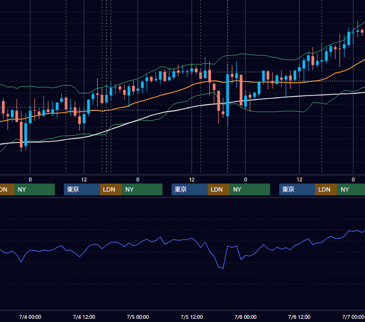
Task: Click the 7/5 12:00 time axis label
Action: coord(192,317)
